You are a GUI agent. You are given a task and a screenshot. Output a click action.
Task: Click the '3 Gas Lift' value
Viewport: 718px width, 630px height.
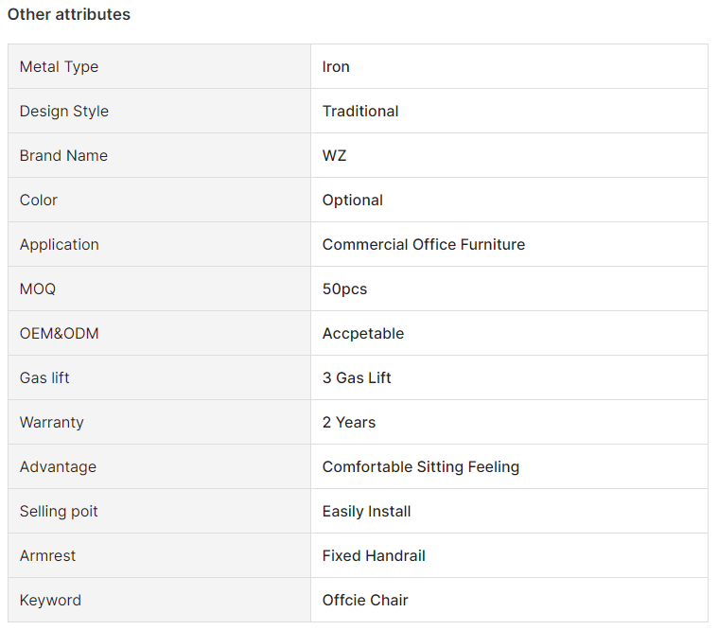coord(357,377)
